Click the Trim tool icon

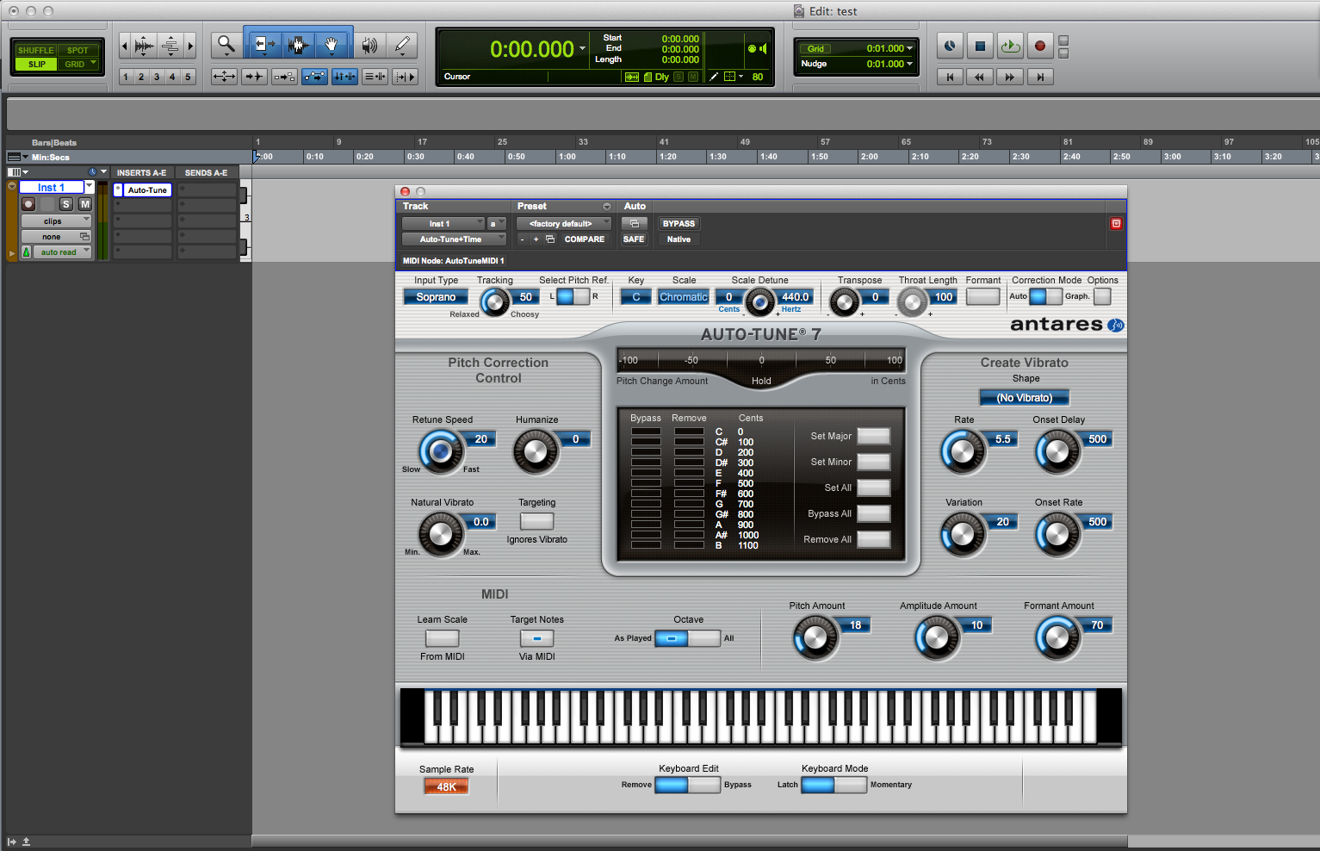(264, 45)
